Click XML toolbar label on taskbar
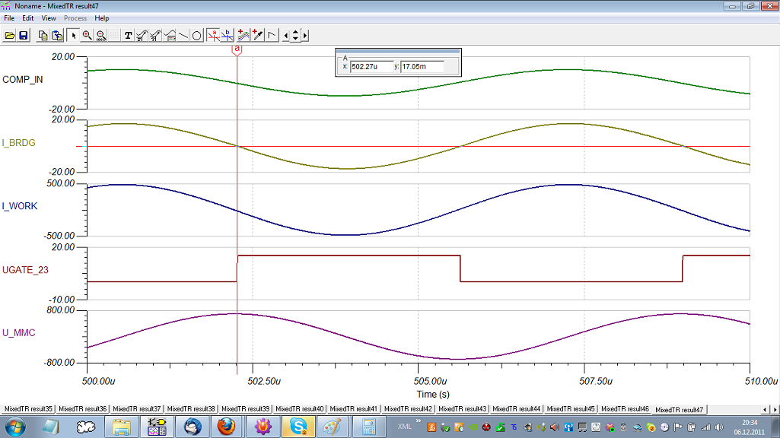 tap(404, 427)
